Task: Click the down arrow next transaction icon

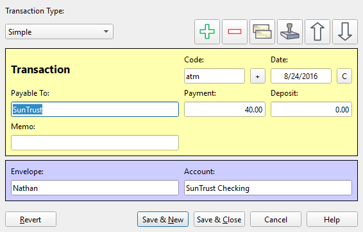Action: [344, 31]
